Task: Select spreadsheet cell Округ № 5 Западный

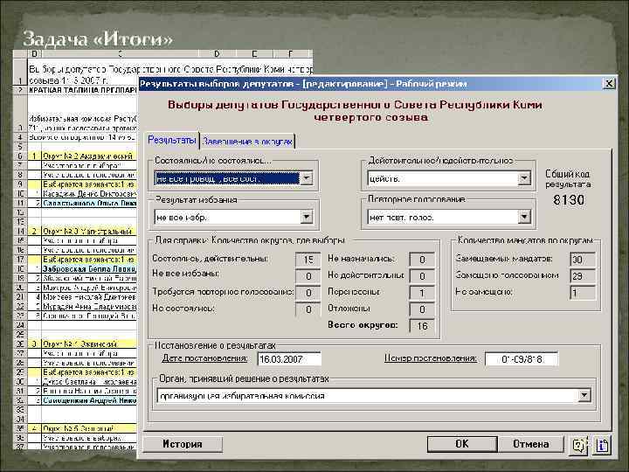Action: (x=89, y=428)
